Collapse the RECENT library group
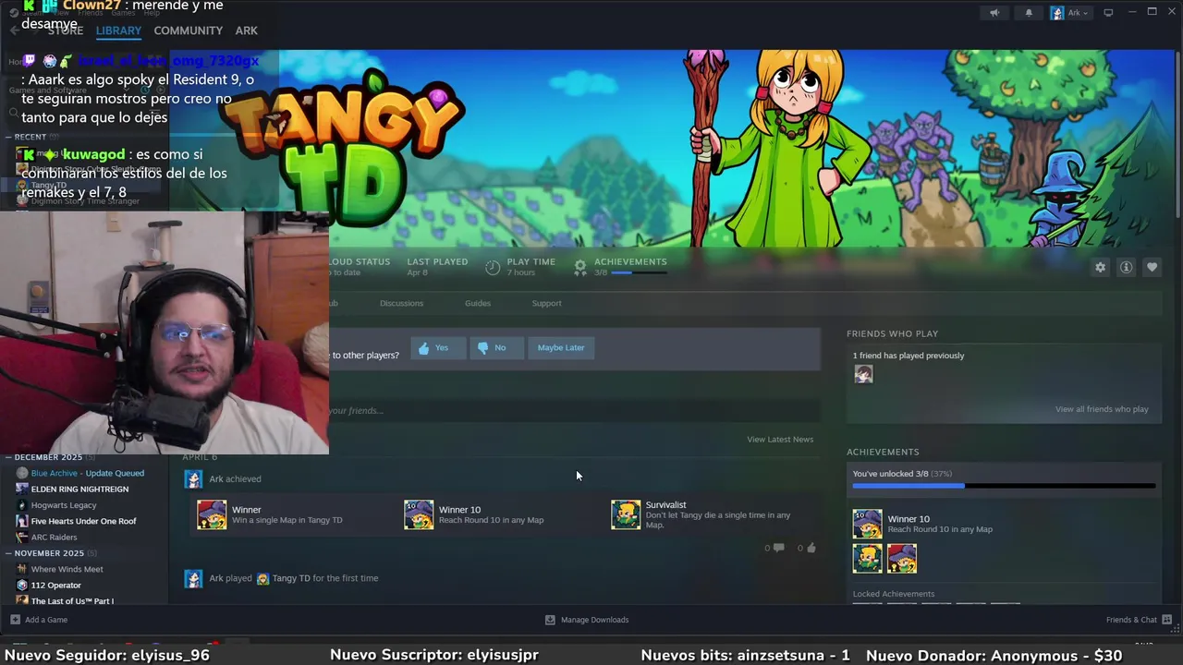This screenshot has height=665, width=1183. 8,137
